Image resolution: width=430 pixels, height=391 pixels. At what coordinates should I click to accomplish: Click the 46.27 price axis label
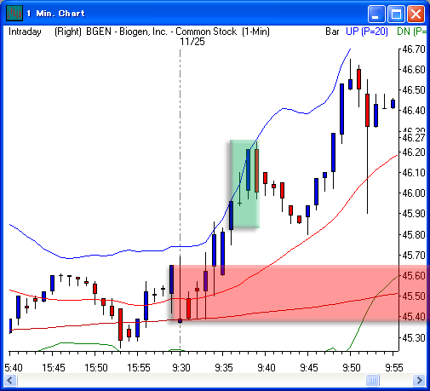[x=414, y=138]
